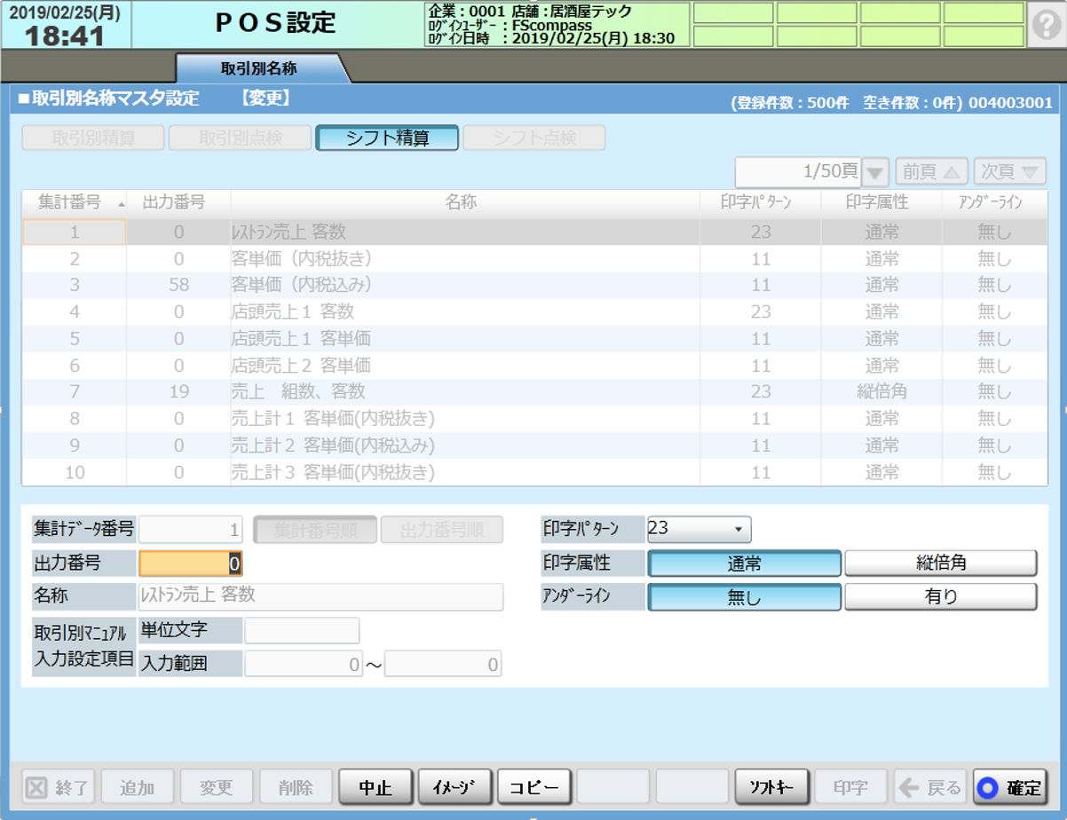Click the 出力番号 column header
Viewport: 1067px width, 820px height.
coord(178,202)
